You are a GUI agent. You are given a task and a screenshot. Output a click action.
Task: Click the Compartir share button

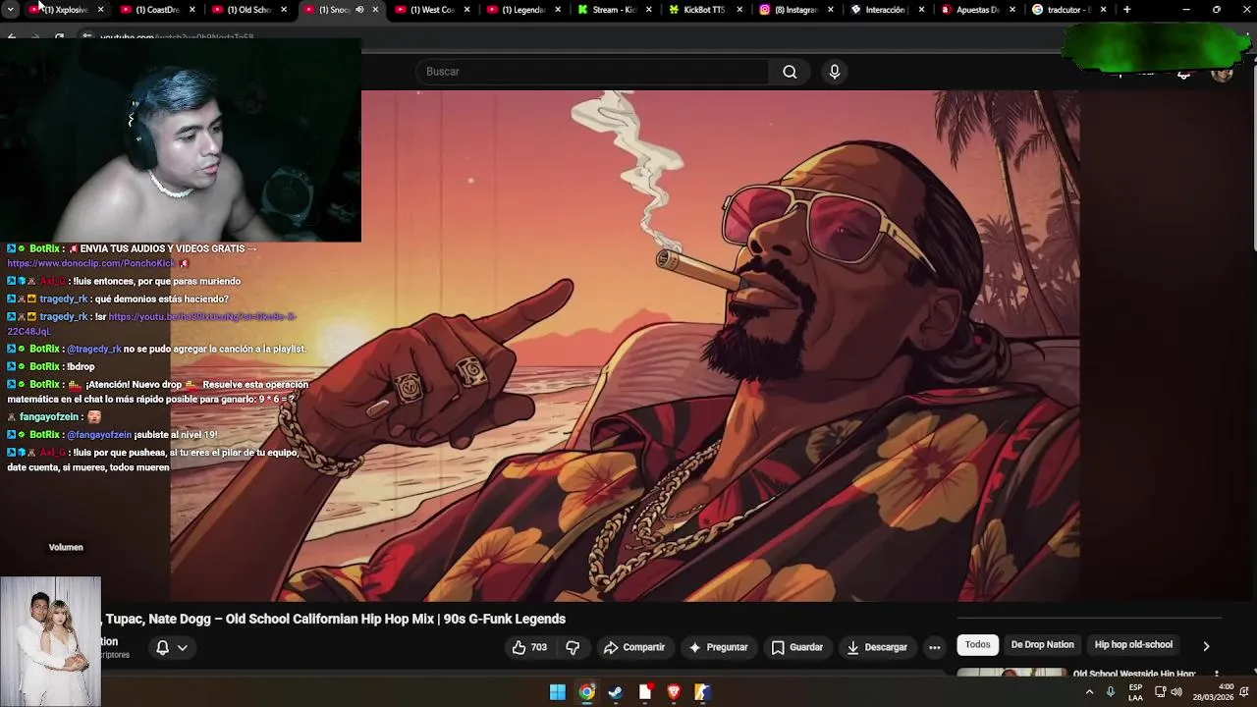click(634, 647)
